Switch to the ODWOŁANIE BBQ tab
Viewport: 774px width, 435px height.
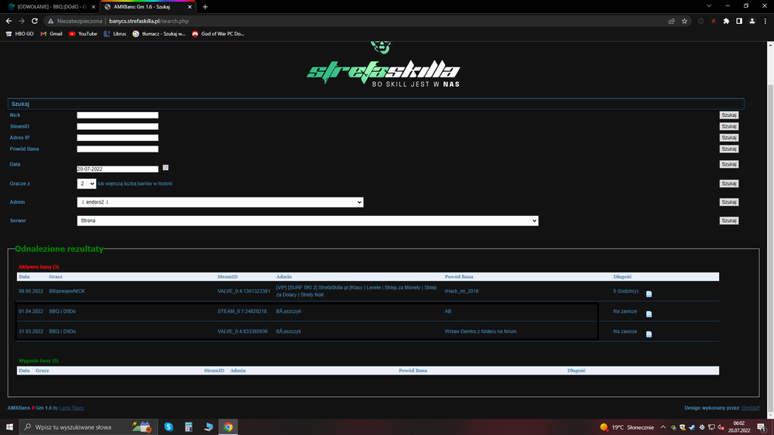point(50,7)
